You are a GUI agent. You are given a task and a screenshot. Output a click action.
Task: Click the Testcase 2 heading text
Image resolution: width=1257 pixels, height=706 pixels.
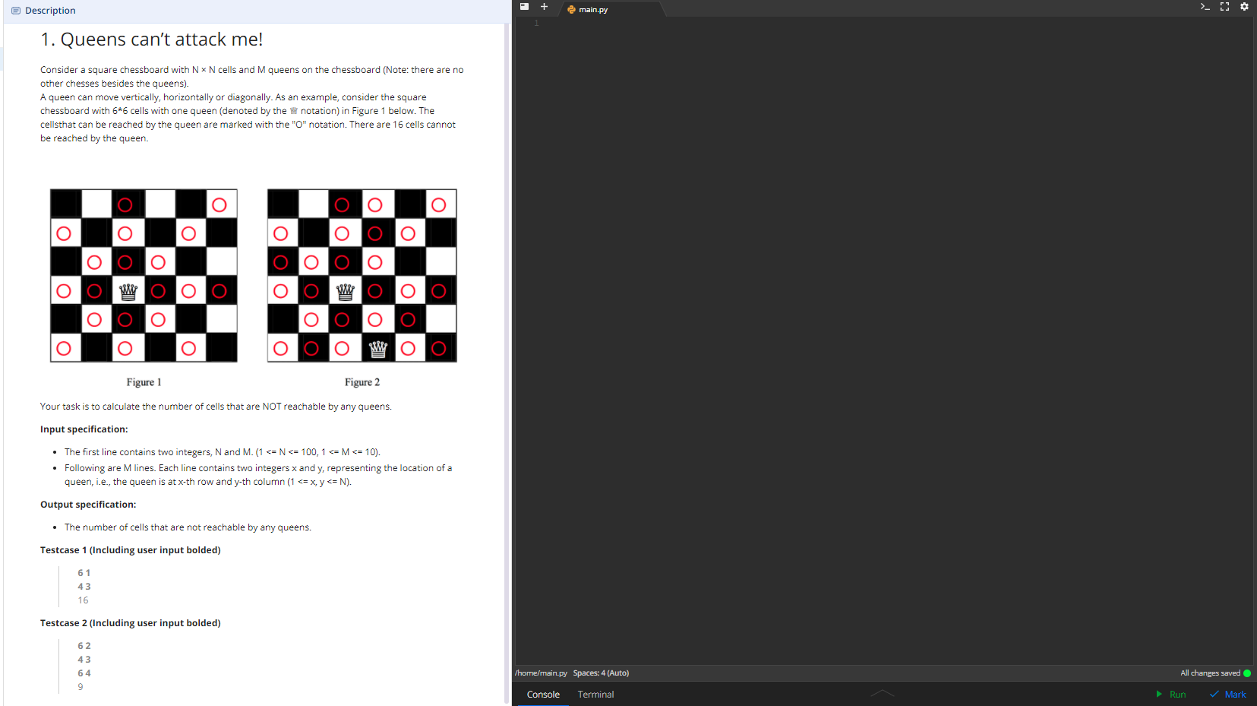click(x=131, y=623)
